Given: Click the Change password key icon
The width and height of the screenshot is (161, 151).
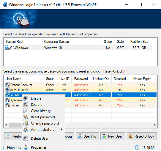Looking at the screenshot, I should pos(26,123).
